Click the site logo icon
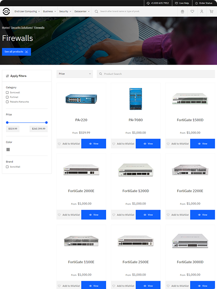This screenshot has height=289, width=217. click(x=6, y=11)
